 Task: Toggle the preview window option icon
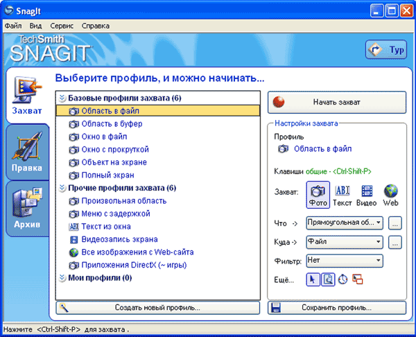click(328, 279)
